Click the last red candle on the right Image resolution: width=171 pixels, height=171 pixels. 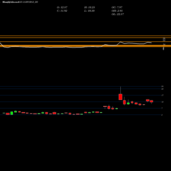[x=152, y=101]
